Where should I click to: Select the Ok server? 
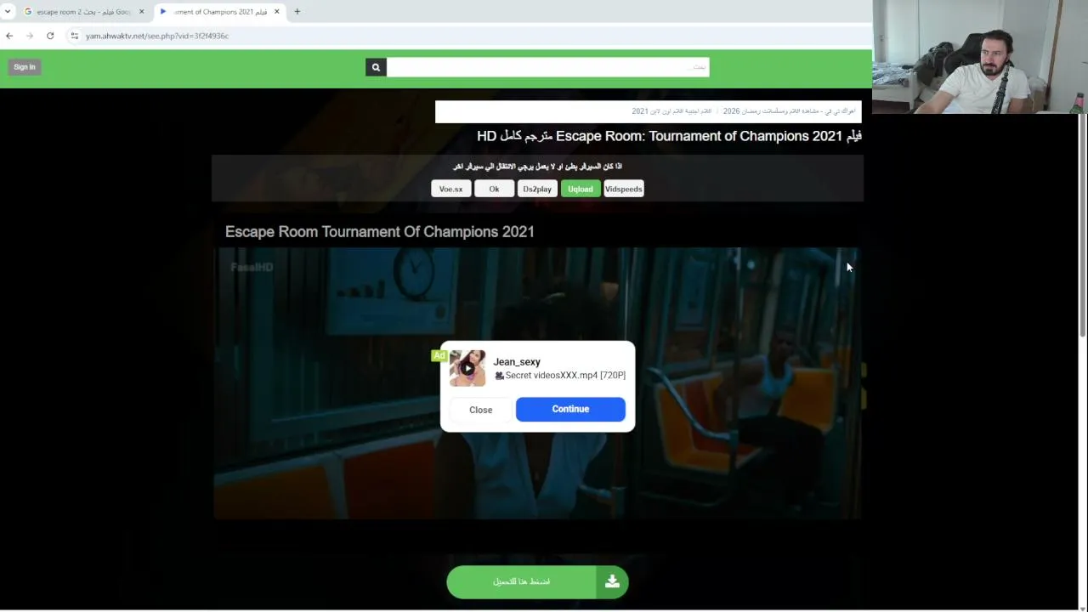494,189
